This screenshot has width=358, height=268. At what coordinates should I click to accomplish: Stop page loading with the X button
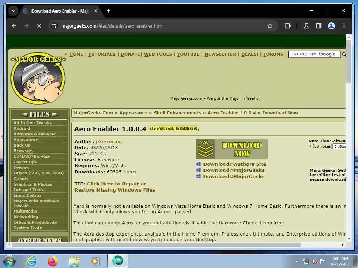[x=39, y=26]
